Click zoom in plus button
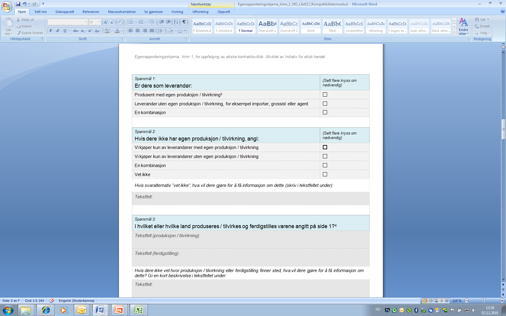This screenshot has width=506, height=316. point(502,301)
